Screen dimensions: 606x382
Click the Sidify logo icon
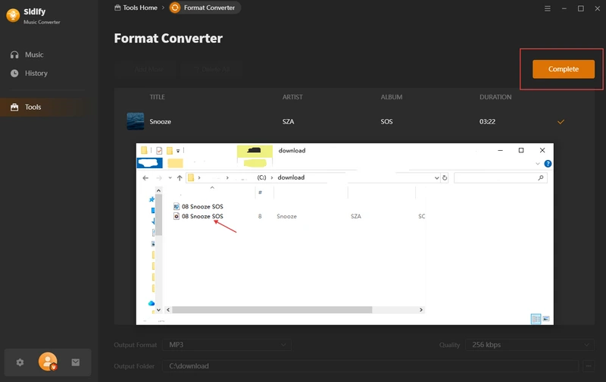click(x=13, y=15)
